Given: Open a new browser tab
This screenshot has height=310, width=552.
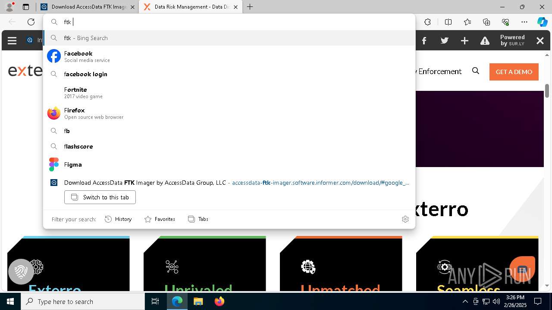Looking at the screenshot, I should (x=250, y=7).
